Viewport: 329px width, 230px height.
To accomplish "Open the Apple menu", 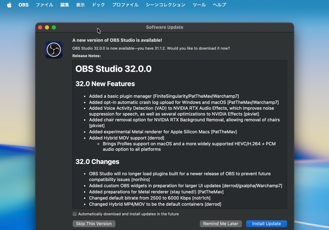I will click(x=9, y=5).
